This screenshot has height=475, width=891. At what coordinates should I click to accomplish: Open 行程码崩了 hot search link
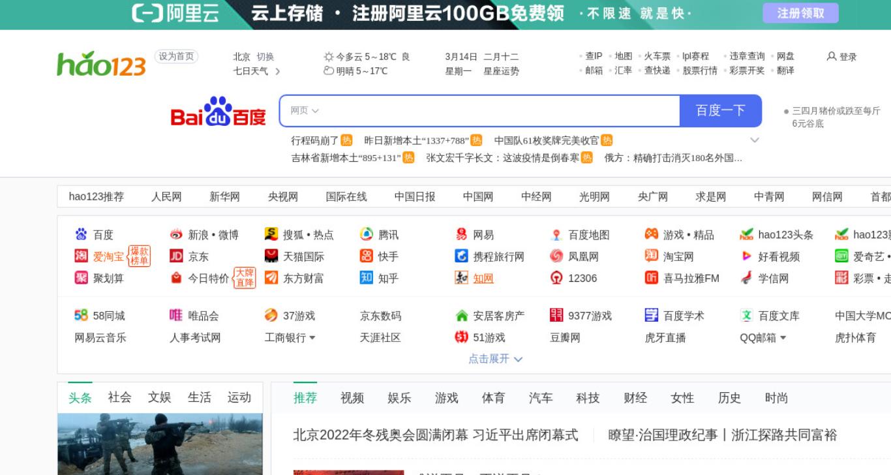click(x=315, y=140)
